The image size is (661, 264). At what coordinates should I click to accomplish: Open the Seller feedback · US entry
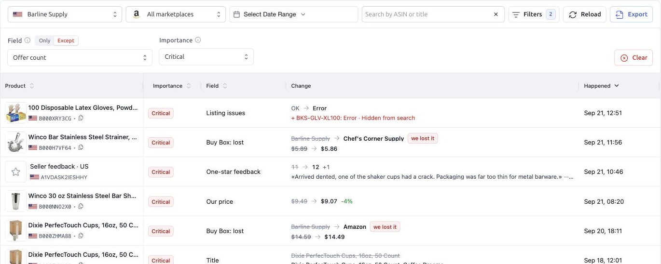tap(59, 166)
